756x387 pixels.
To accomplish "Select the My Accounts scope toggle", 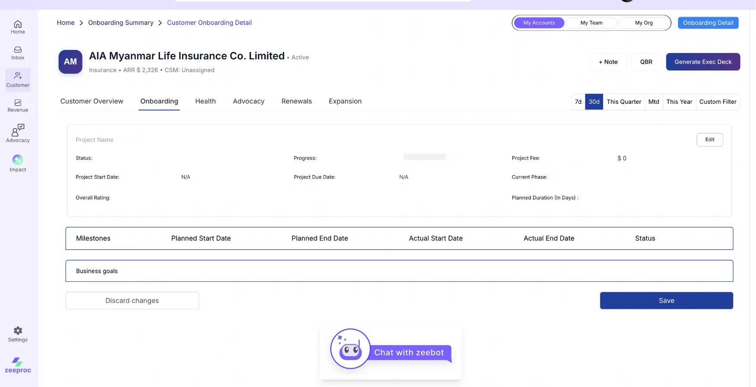I will 538,23.
